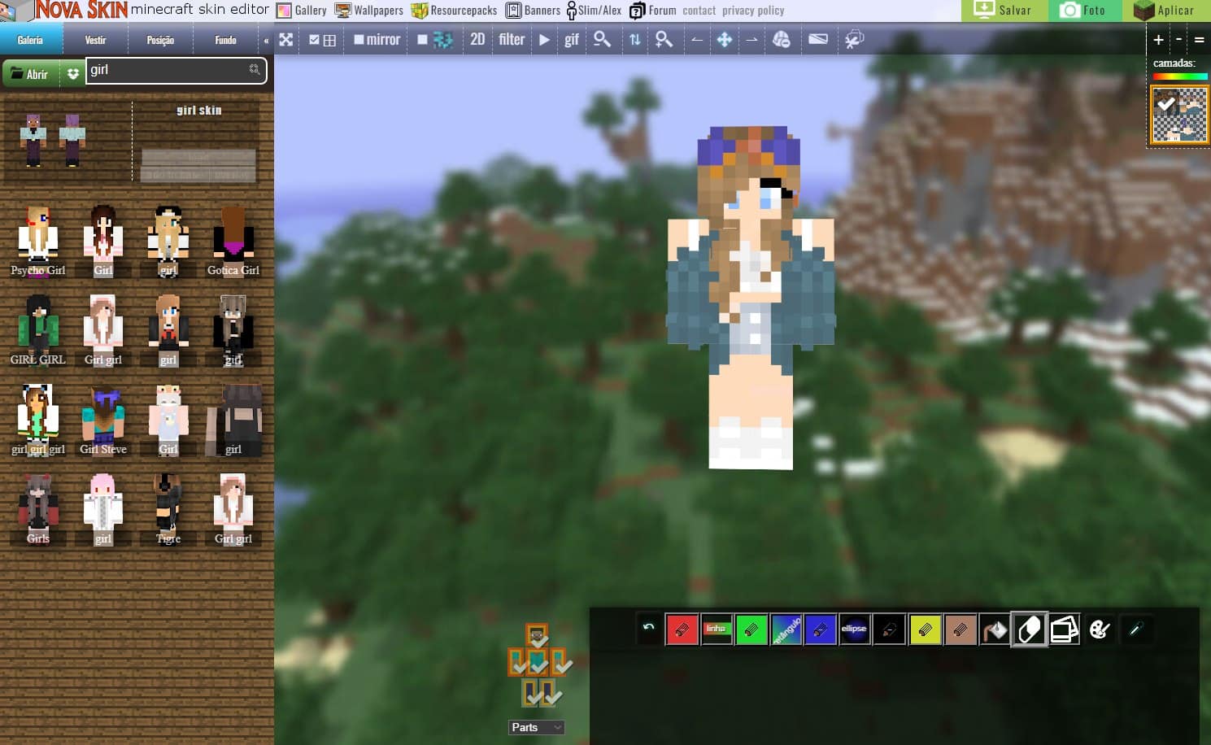The image size is (1211, 745).
Task: Activate the ellipse drawing tool
Action: pyautogui.click(x=854, y=629)
